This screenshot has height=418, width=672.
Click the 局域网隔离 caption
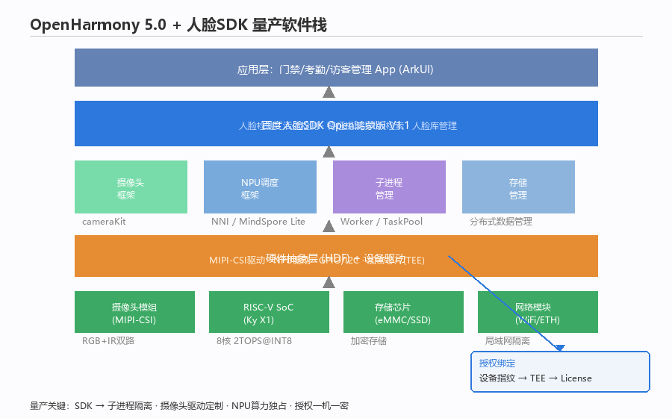[508, 341]
